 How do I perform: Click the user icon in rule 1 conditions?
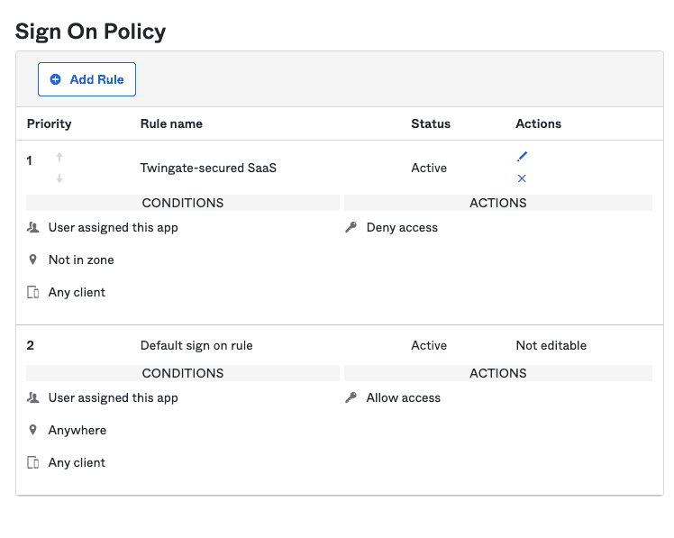[33, 227]
